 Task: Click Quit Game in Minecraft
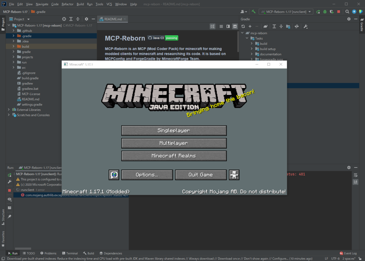[201, 175]
